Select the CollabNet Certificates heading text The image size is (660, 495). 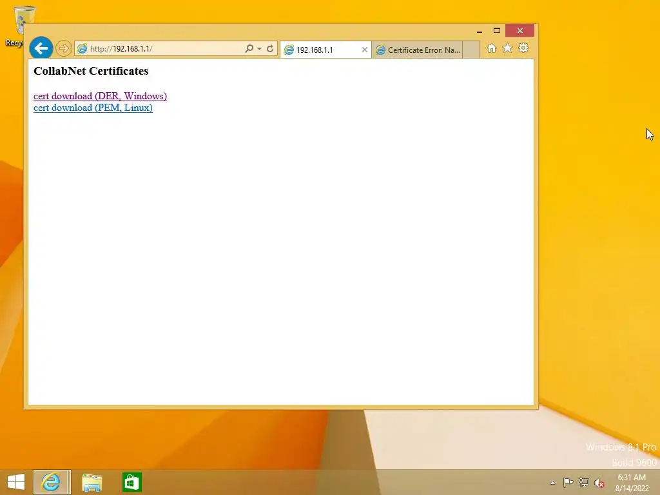point(91,71)
